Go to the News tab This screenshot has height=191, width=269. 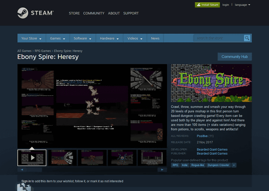click(x=155, y=38)
